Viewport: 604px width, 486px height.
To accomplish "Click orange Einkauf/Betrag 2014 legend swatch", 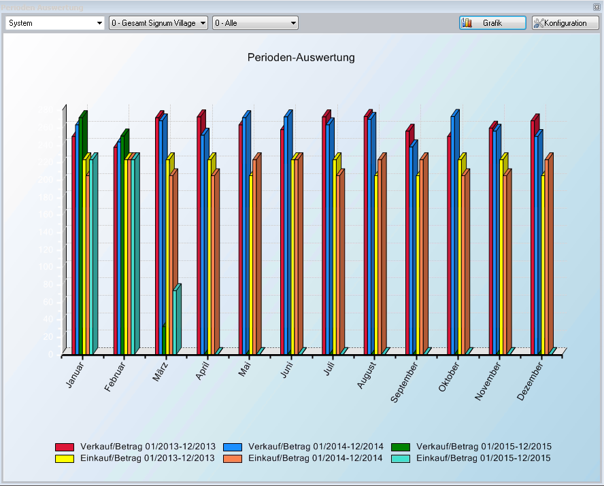I will (233, 459).
